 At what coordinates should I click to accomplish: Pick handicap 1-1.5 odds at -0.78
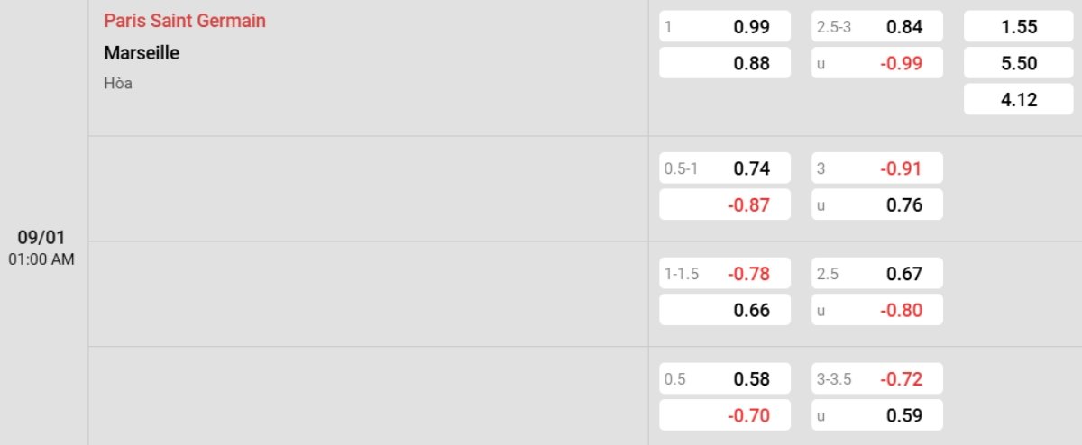pyautogui.click(x=725, y=274)
